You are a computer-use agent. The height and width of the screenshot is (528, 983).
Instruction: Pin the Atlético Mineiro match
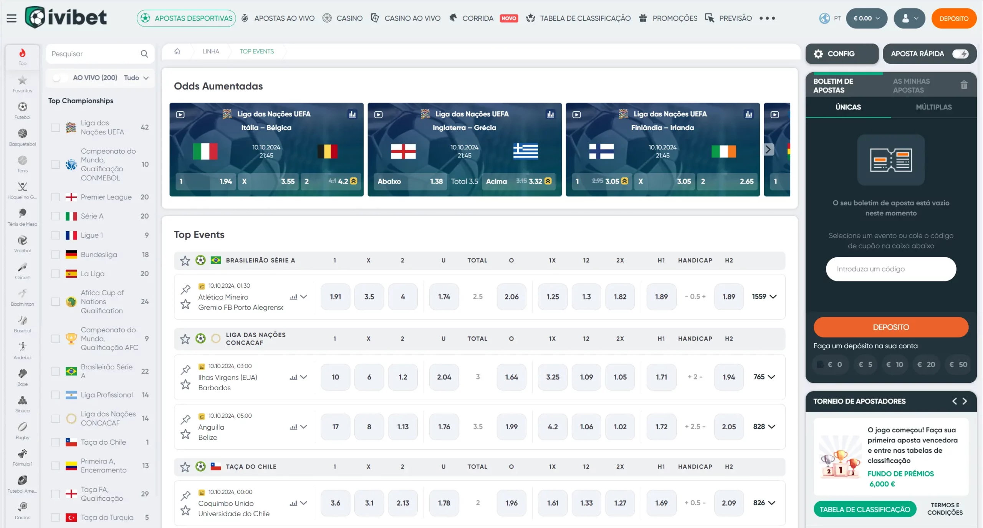(186, 289)
